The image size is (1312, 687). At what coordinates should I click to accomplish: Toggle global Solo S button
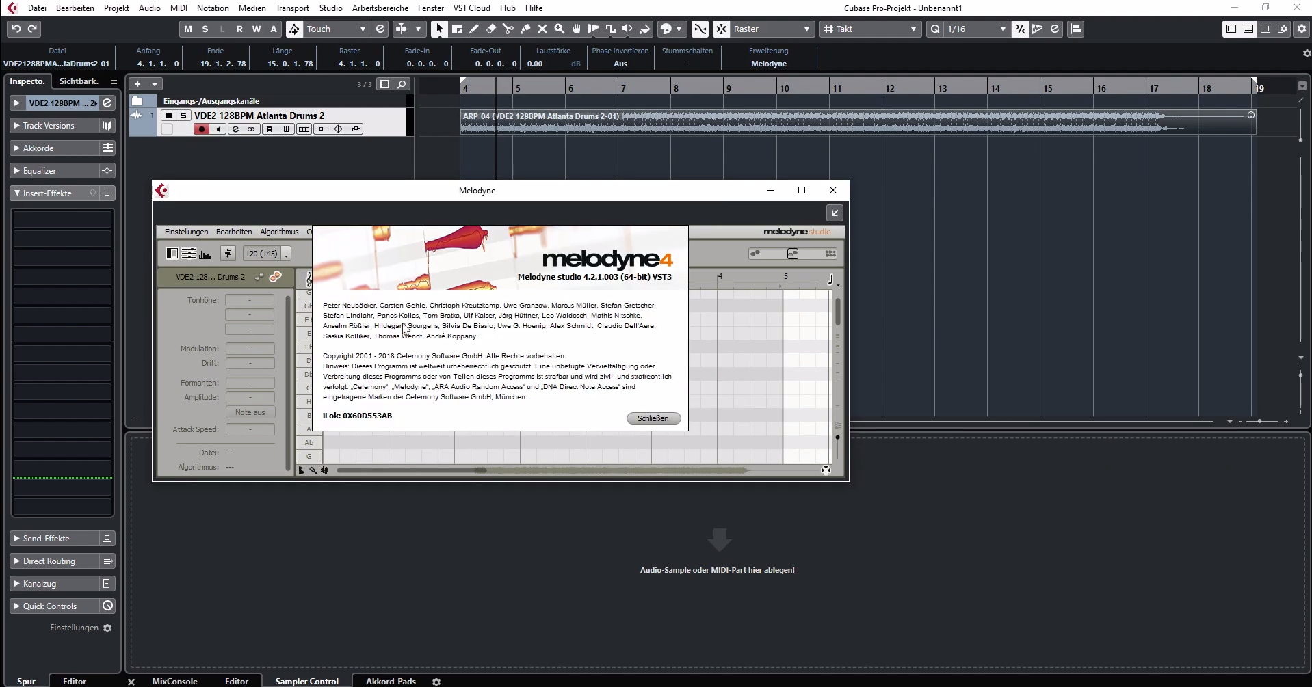205,29
